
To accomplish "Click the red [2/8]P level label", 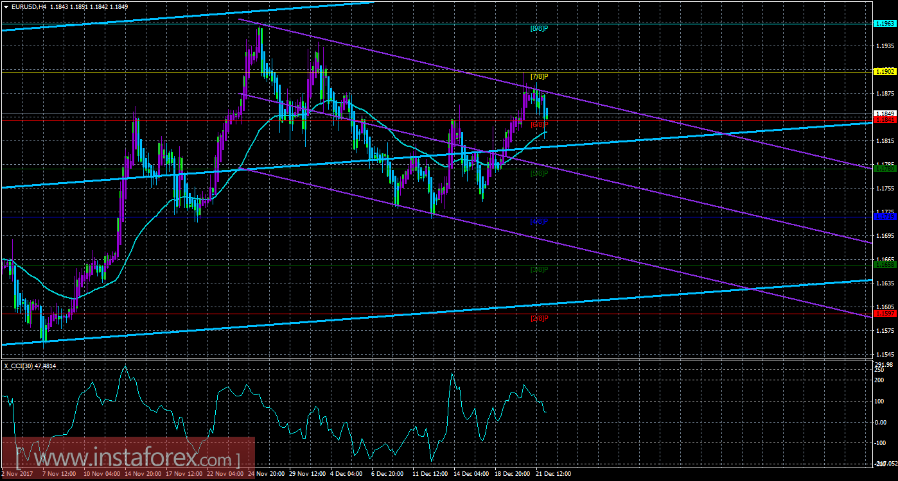I will [539, 318].
